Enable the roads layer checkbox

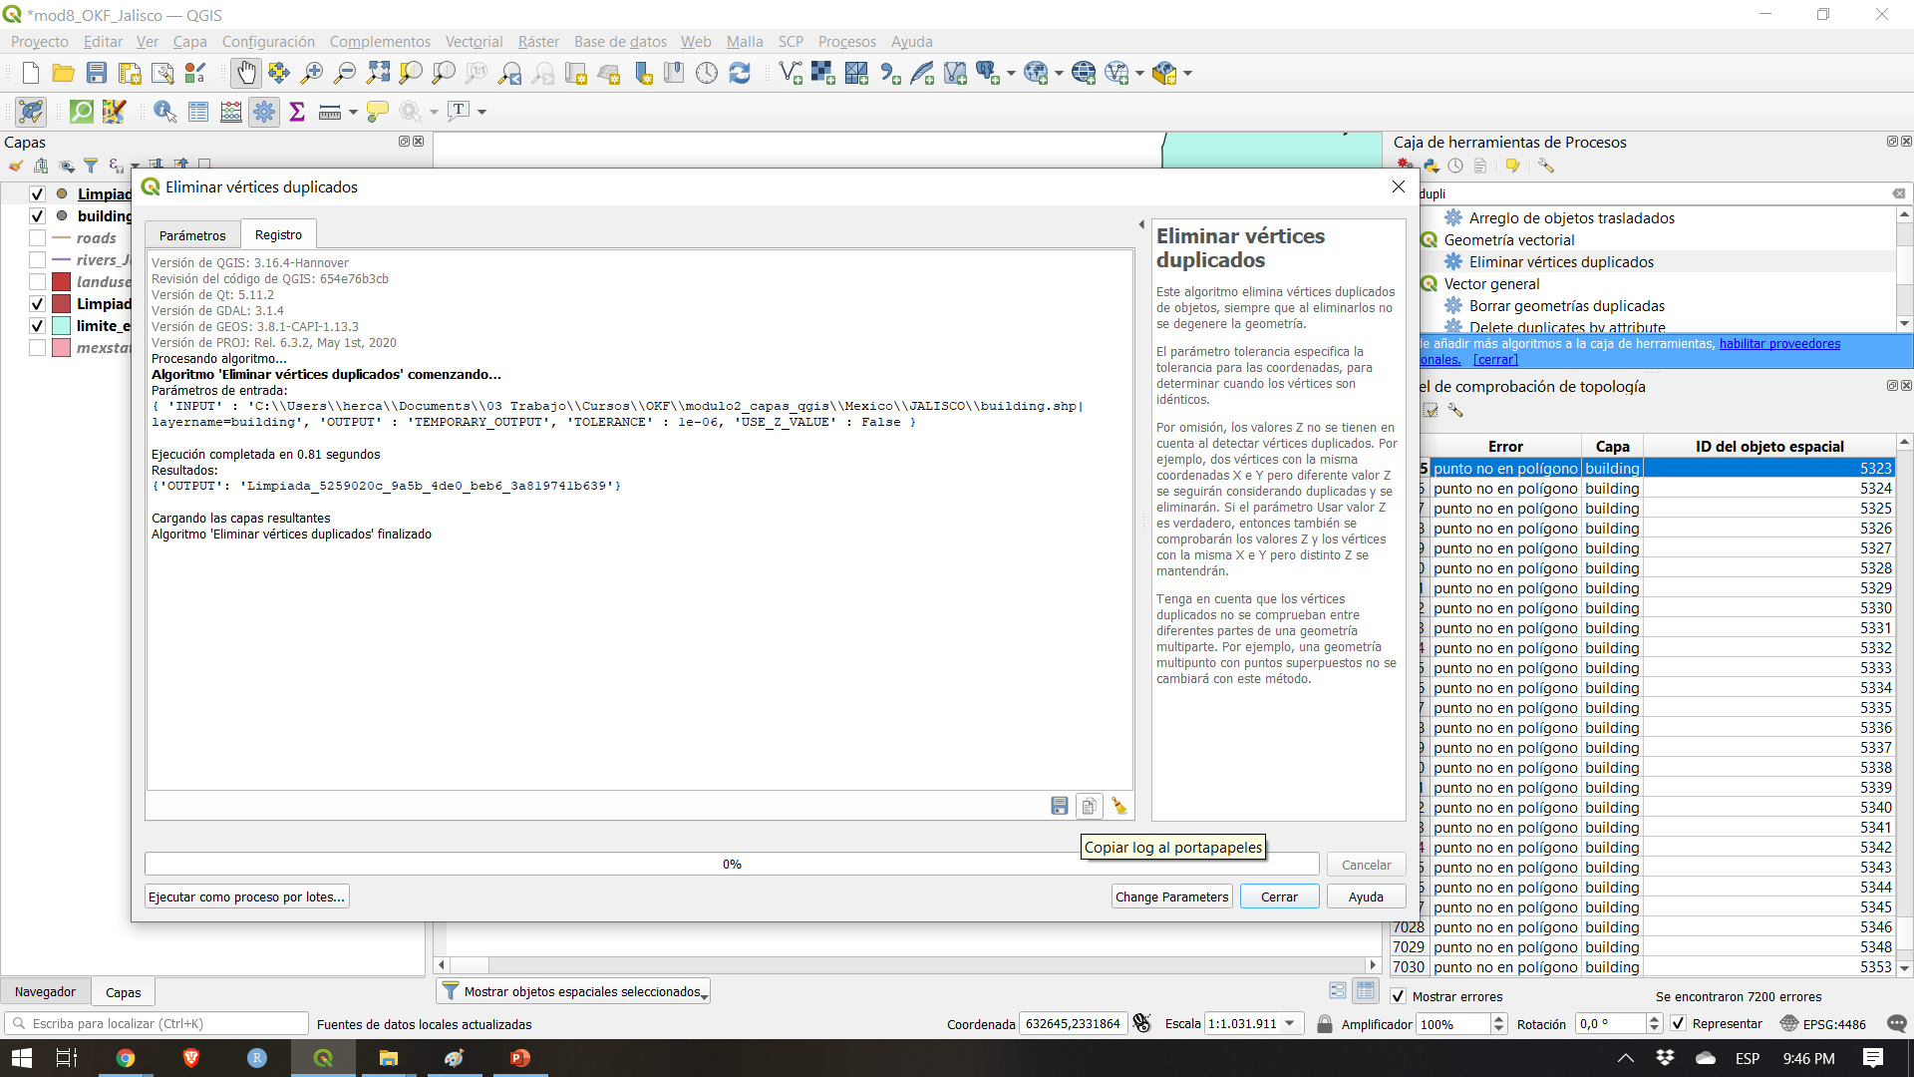(x=37, y=238)
